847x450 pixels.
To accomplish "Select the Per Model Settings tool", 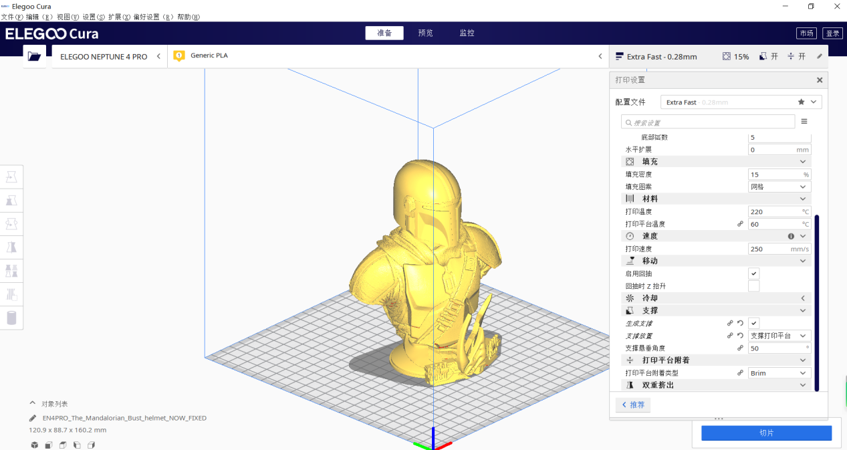I will coord(11,271).
